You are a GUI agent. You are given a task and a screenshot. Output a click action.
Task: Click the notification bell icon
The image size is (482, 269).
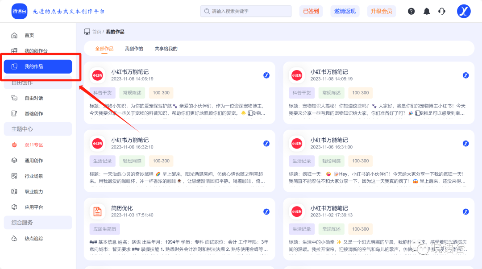coord(426,11)
